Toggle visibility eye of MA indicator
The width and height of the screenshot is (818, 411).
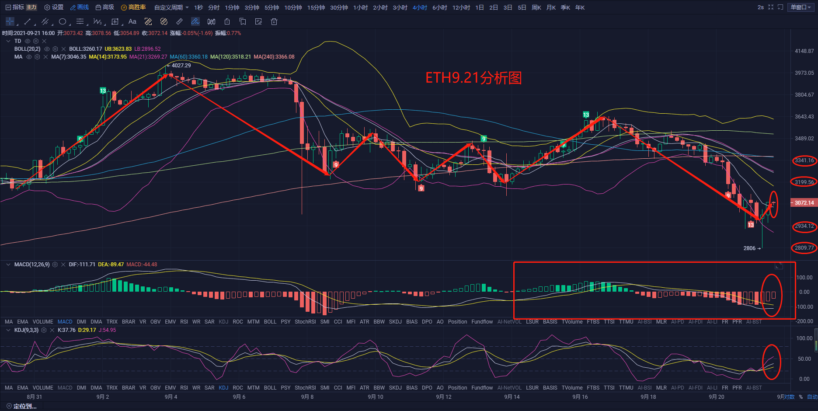click(x=29, y=57)
